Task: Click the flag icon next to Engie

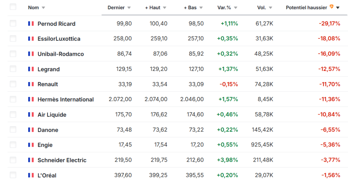Action: [x=31, y=145]
